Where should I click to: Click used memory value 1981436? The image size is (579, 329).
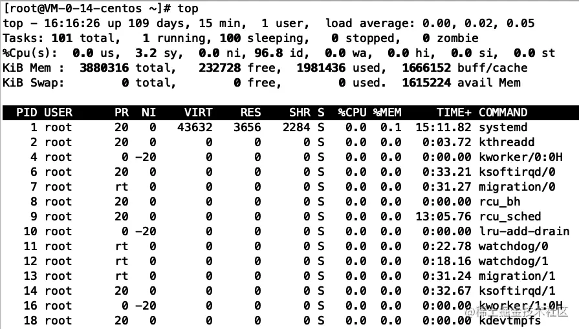coord(321,68)
